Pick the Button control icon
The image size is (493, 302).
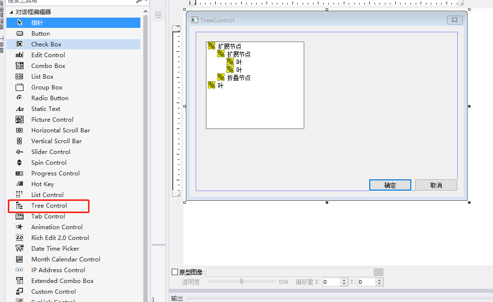(x=20, y=33)
